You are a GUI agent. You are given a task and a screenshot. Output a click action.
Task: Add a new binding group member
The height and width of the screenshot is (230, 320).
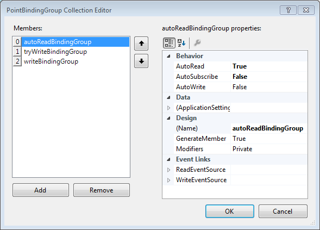click(x=41, y=190)
